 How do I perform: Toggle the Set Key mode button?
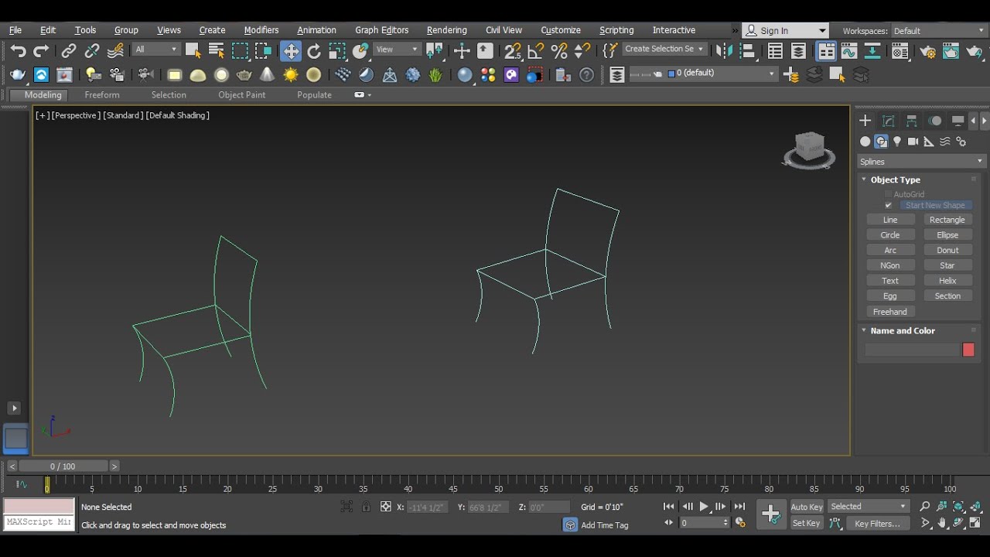tap(806, 524)
